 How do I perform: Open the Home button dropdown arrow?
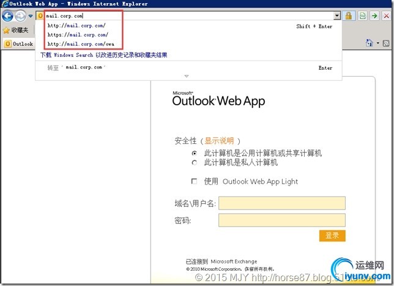[377, 43]
